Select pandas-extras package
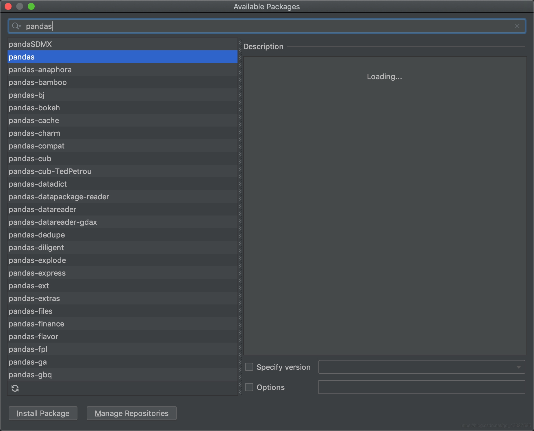This screenshot has height=431, width=534. (x=123, y=298)
